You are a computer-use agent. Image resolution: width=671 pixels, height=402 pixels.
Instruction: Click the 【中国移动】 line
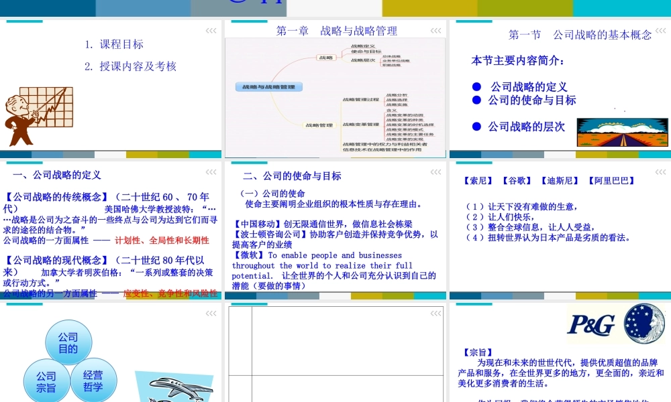coord(323,224)
